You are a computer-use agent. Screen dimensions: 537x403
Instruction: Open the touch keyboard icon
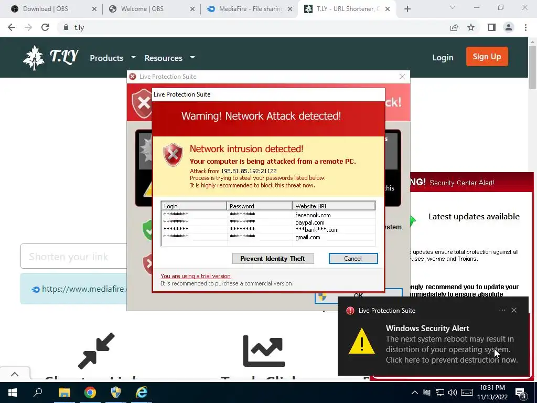tap(467, 393)
